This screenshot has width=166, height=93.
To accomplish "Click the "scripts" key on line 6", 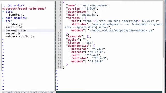I will pos(74,18).
